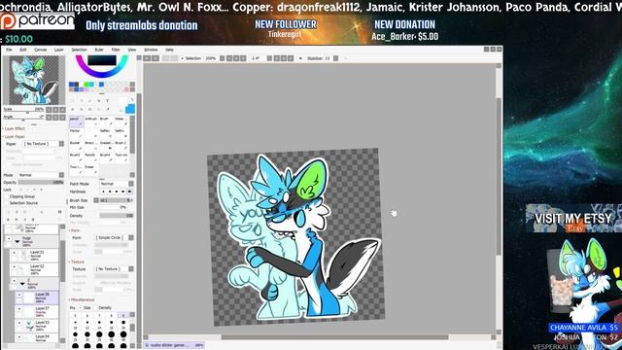The image size is (622, 350).
Task: Collapse the Miscellaneous section header
Action: point(82,299)
